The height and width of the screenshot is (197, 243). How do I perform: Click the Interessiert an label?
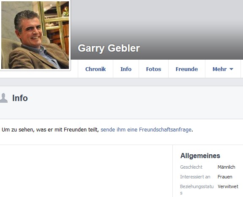click(195, 177)
